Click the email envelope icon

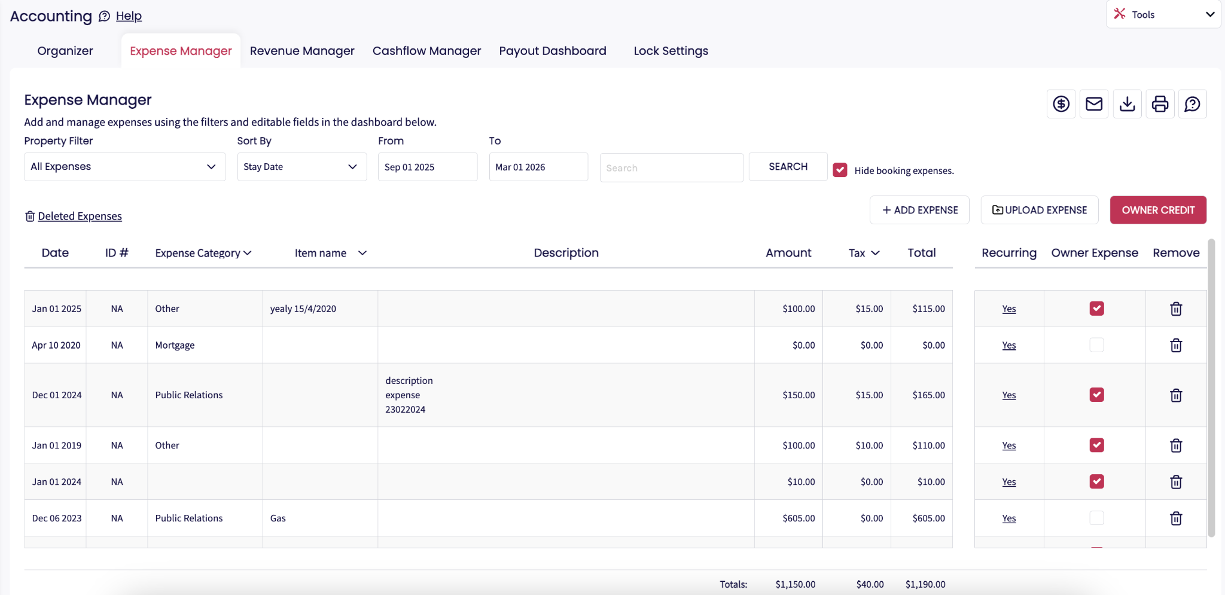click(1094, 104)
